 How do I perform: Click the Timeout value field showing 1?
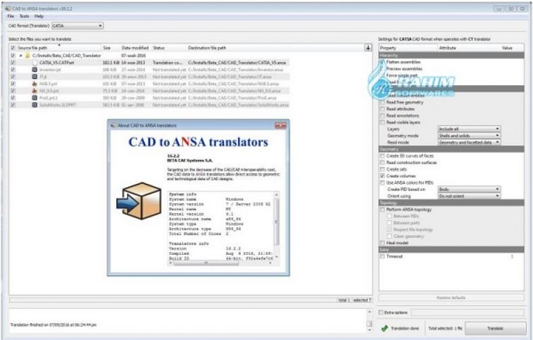511,256
